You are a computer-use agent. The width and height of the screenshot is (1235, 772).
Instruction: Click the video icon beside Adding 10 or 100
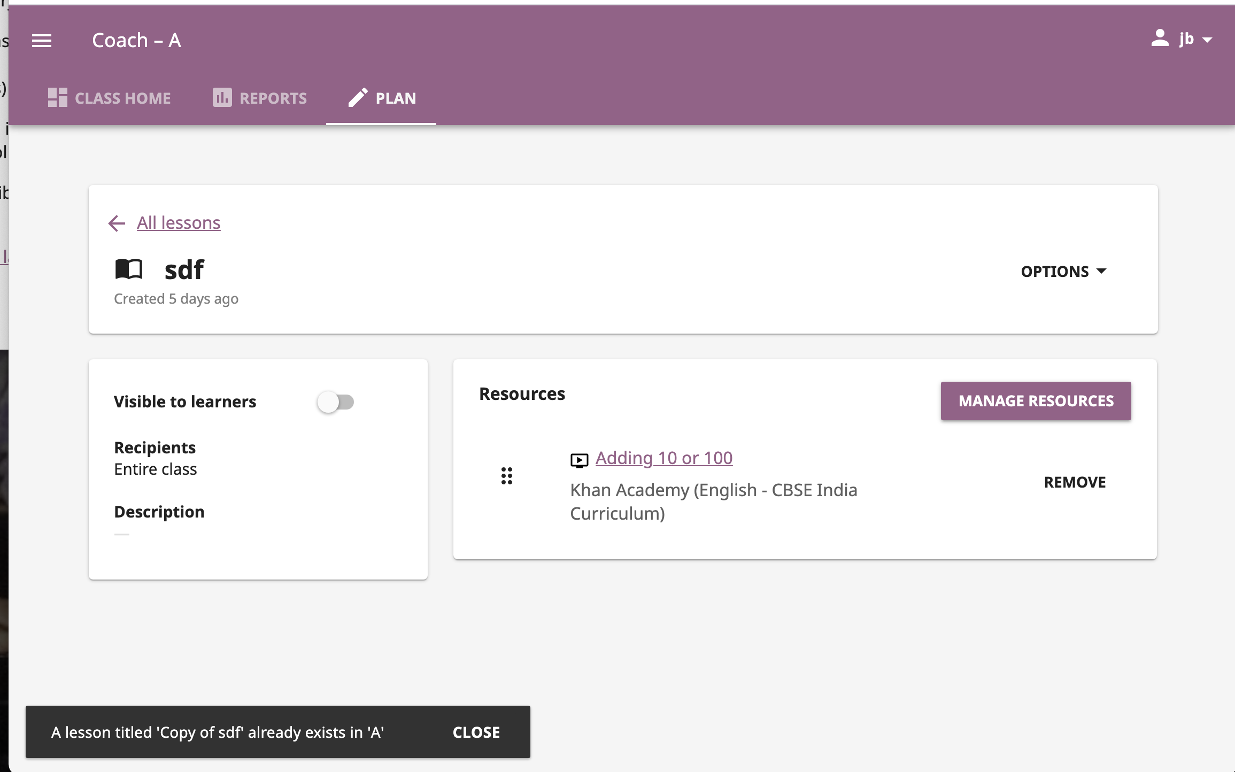point(579,460)
